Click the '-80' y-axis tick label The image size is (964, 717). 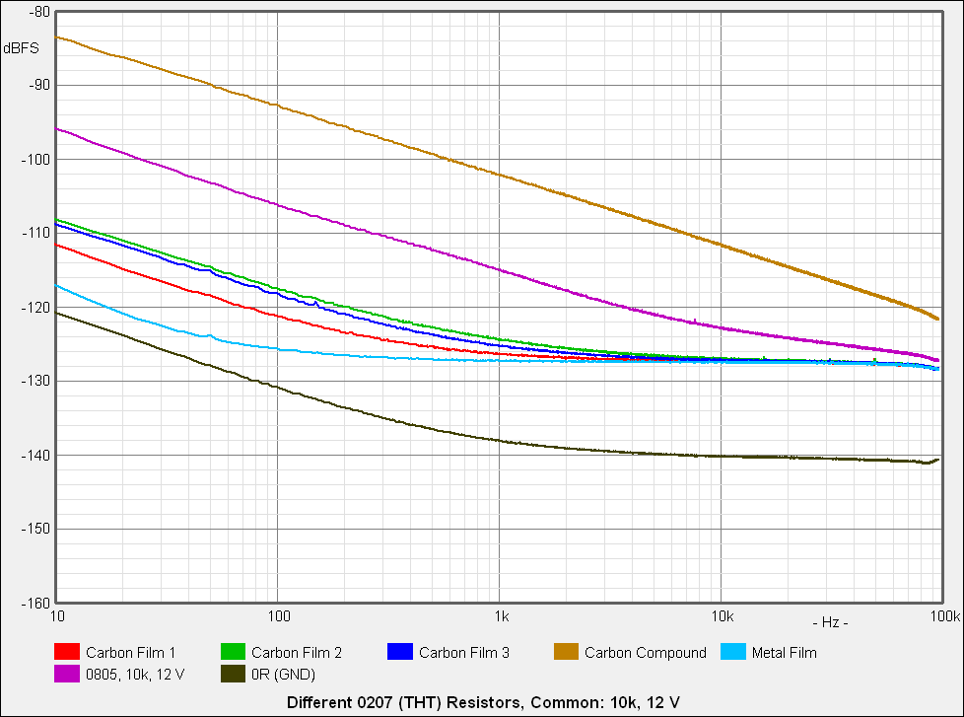39,11
